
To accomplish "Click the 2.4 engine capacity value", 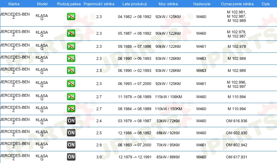I will tap(99, 121).
